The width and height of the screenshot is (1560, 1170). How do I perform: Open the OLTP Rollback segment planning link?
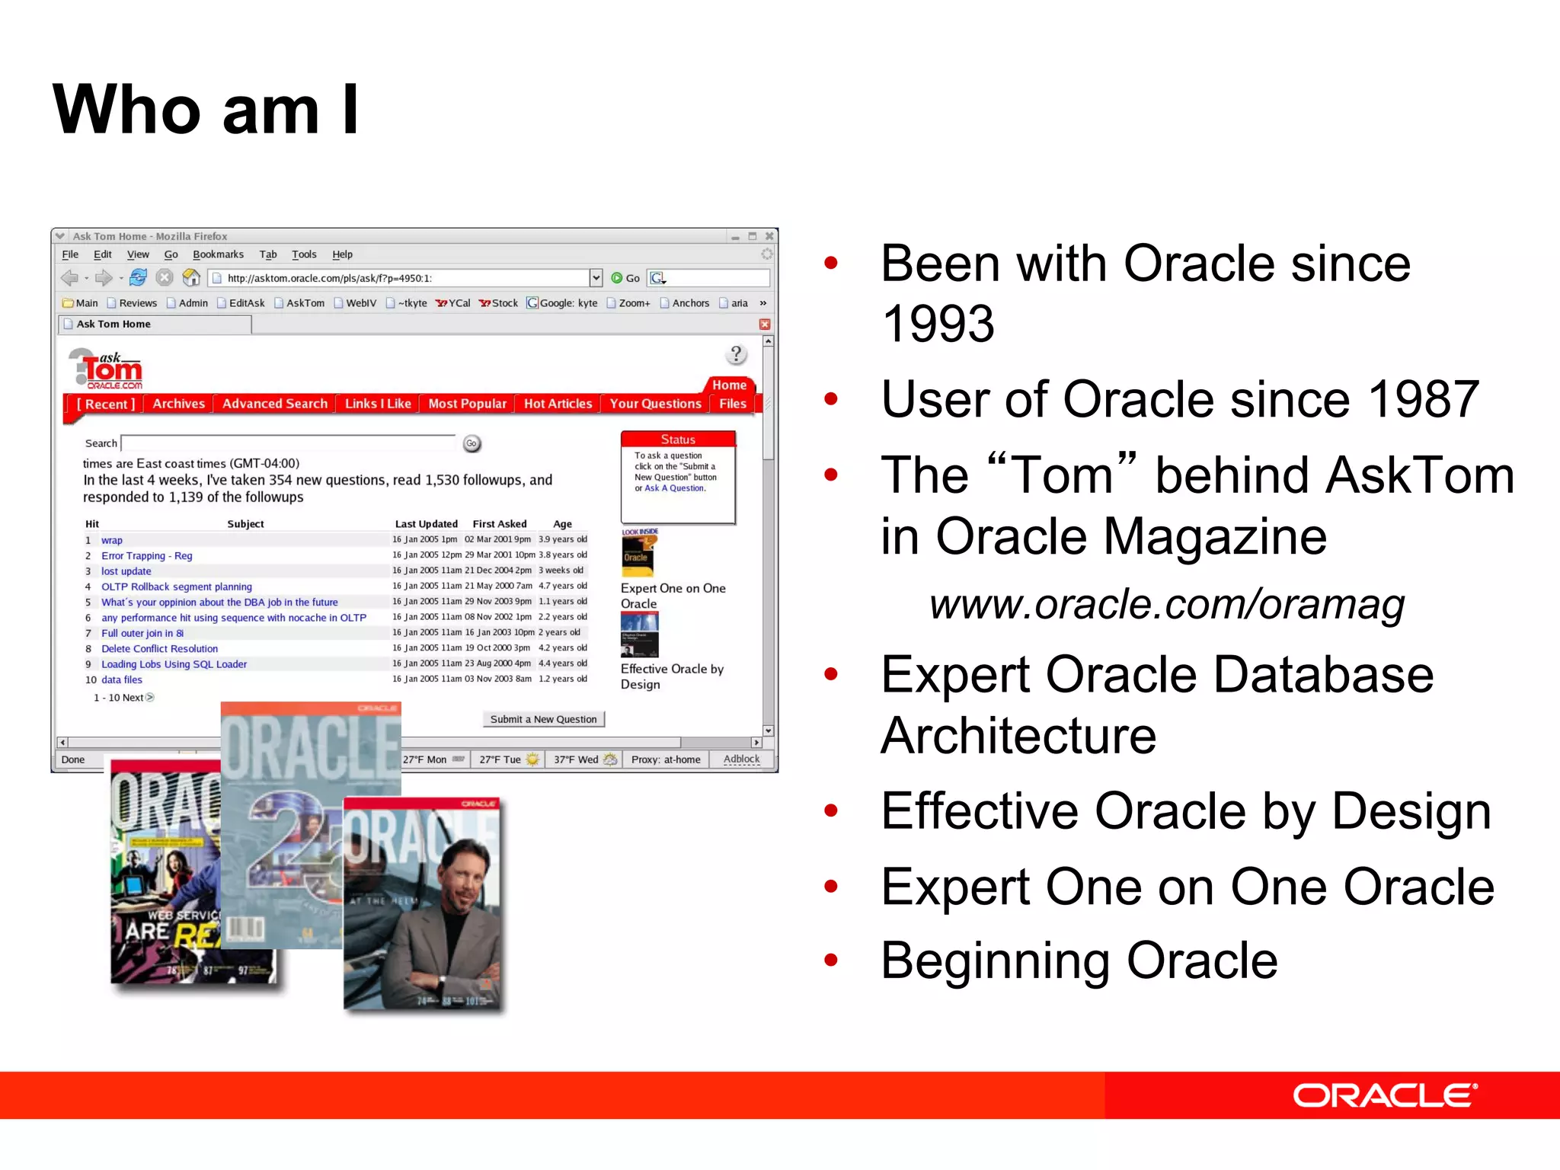tap(176, 587)
